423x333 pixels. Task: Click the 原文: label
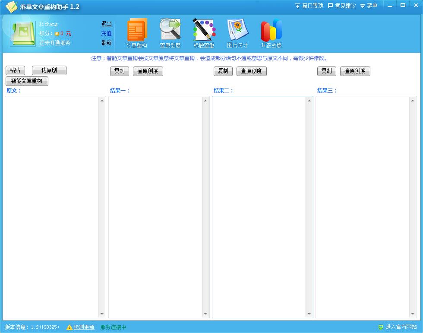13,90
